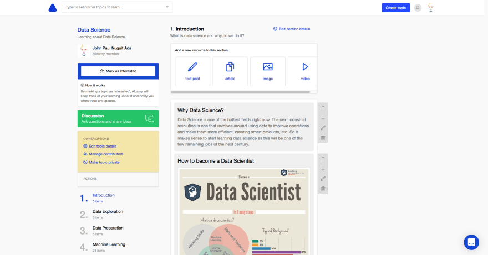Move Why Data Science post down
The height and width of the screenshot is (255, 488).
click(323, 118)
